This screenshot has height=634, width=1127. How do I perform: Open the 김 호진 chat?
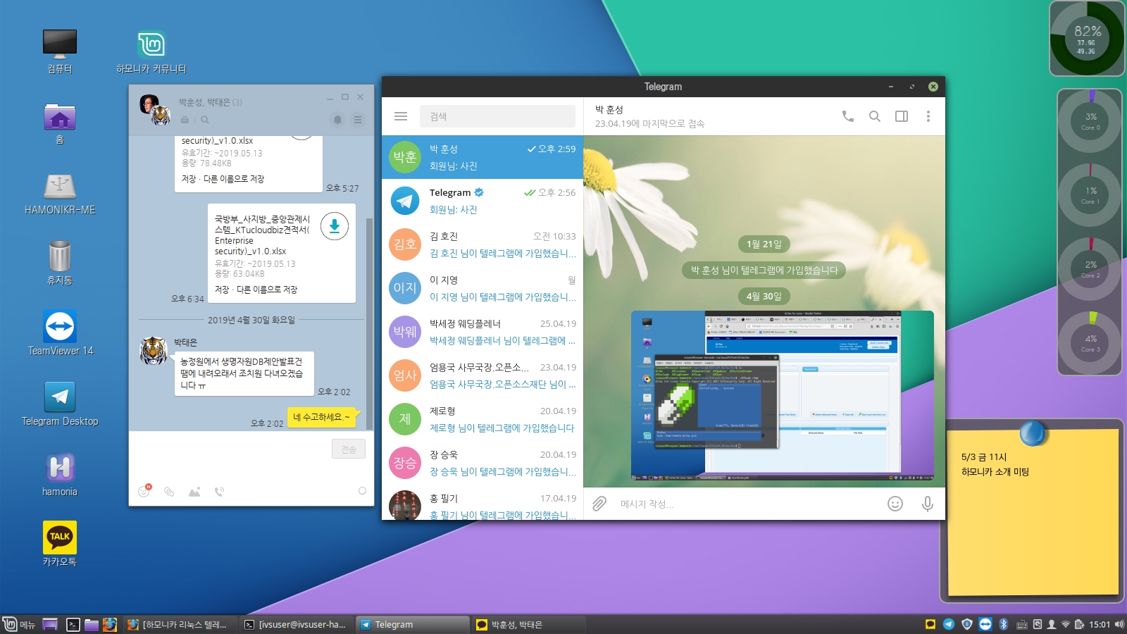tap(482, 244)
